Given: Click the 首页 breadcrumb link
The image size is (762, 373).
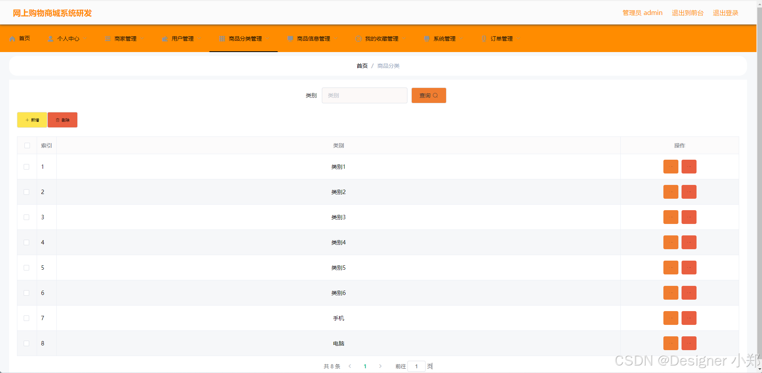Looking at the screenshot, I should (362, 66).
